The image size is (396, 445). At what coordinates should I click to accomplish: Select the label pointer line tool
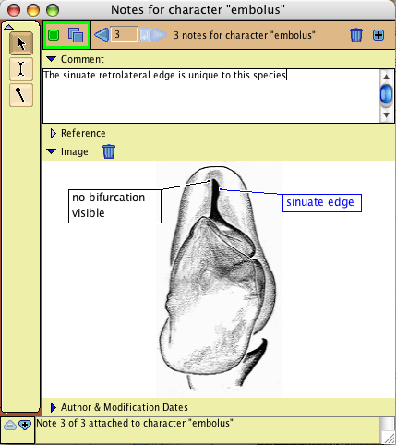coord(21,95)
